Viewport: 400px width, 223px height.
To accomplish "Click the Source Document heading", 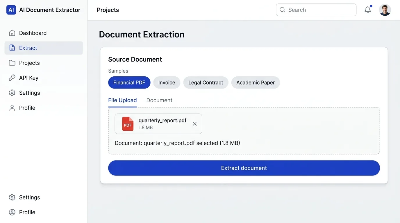I will point(135,59).
